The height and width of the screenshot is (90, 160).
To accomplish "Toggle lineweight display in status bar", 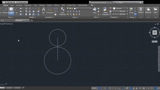I will (127, 88).
